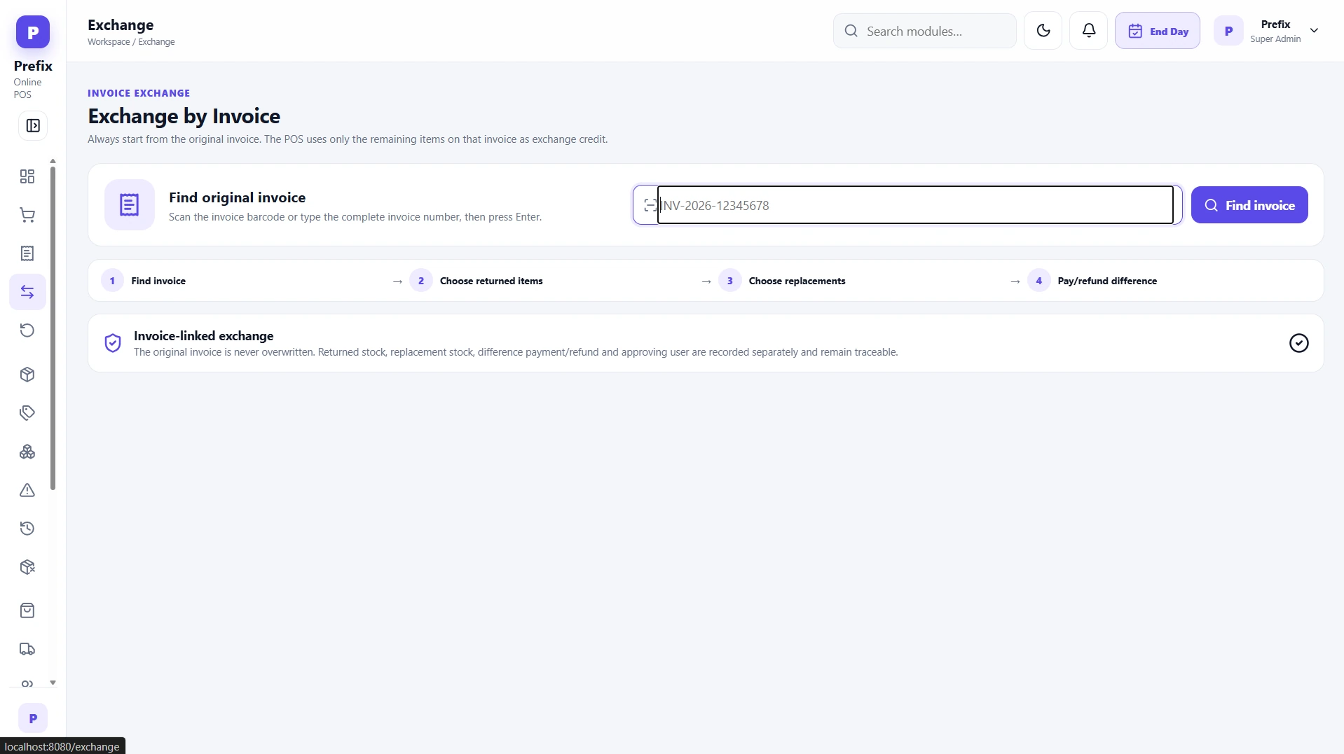This screenshot has height=754, width=1344.
Task: Click sidebar scrollbar up arrow
Action: point(53,162)
